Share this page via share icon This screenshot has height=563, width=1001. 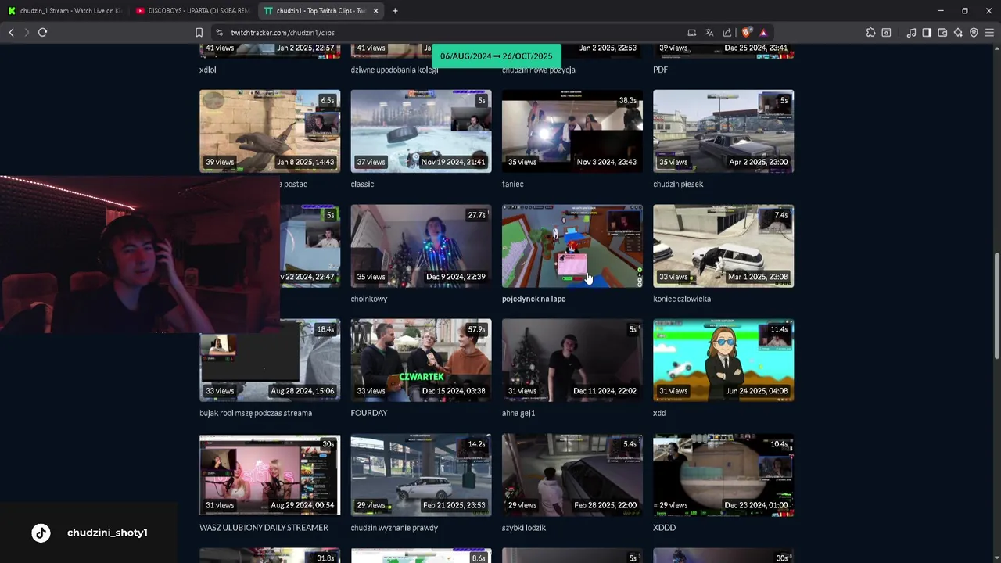coord(727,32)
